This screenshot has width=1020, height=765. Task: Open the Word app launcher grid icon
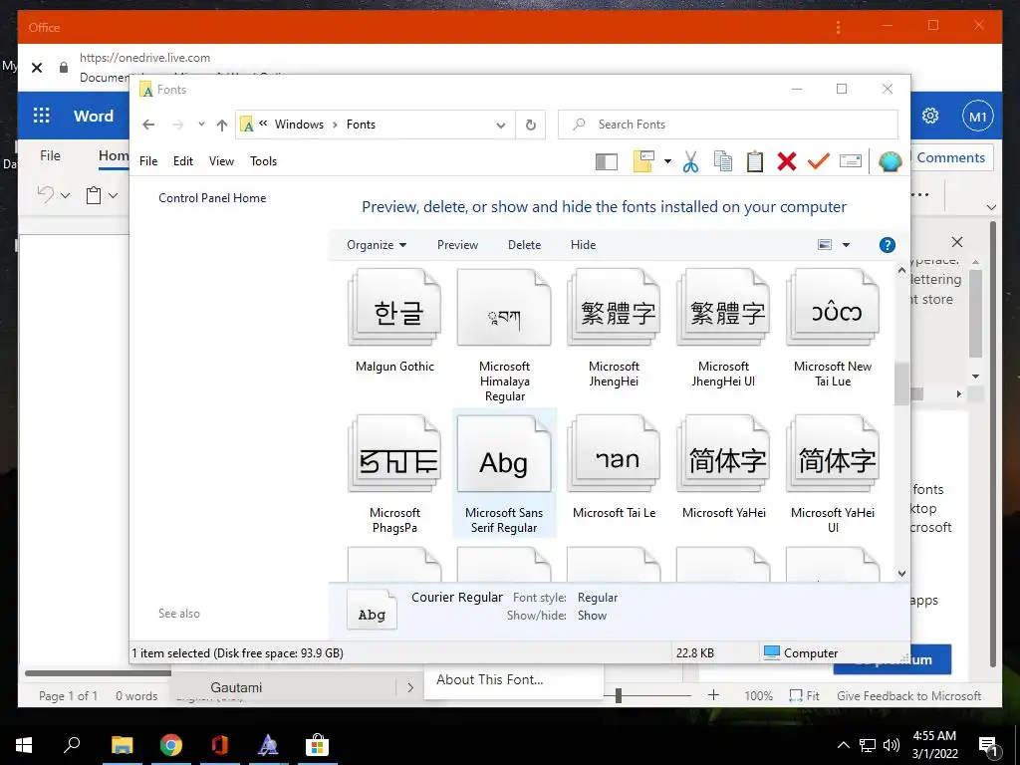point(42,116)
